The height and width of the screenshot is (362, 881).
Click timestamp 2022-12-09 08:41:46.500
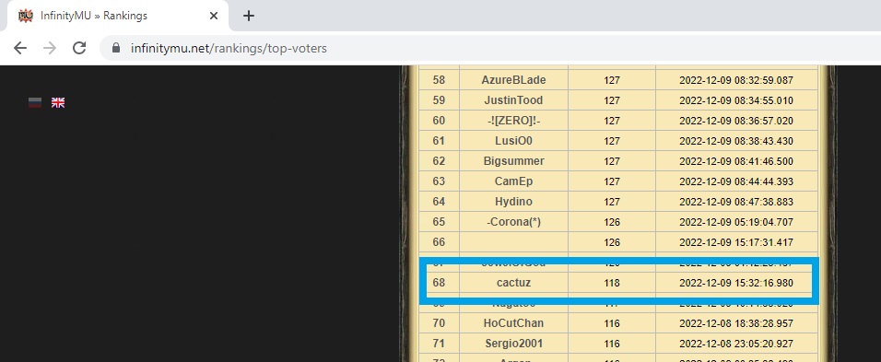point(736,161)
